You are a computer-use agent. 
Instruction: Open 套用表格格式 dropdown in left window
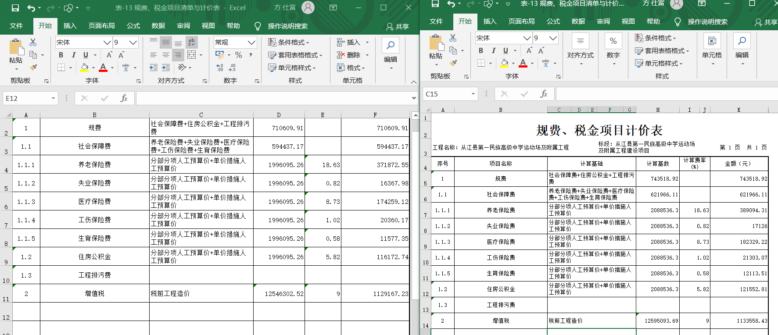pos(295,55)
